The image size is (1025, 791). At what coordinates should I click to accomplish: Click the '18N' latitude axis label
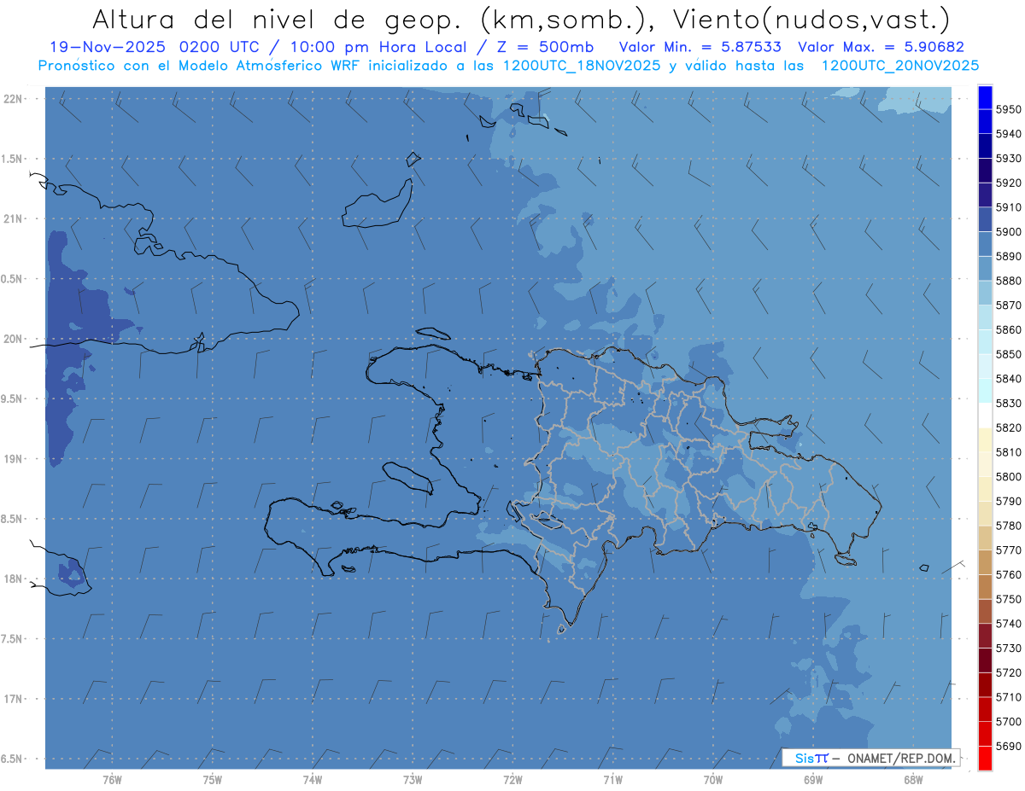[13, 579]
